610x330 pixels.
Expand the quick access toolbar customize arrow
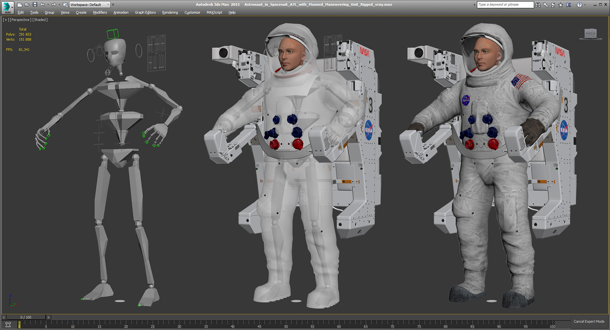[113, 5]
